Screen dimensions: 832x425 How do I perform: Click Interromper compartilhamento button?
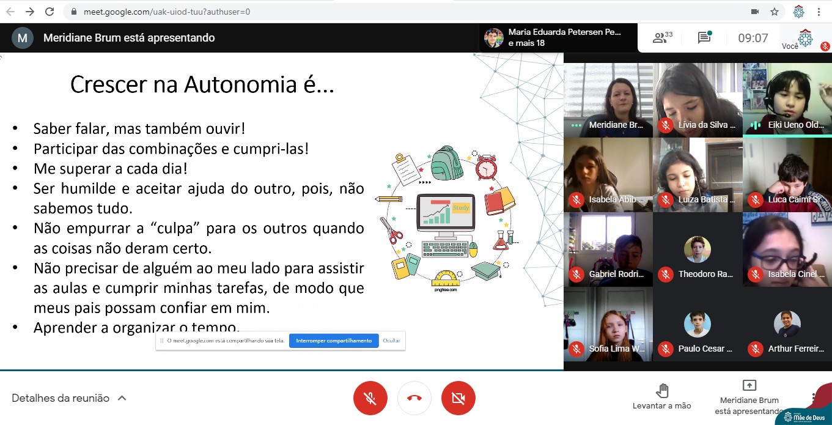pos(333,341)
